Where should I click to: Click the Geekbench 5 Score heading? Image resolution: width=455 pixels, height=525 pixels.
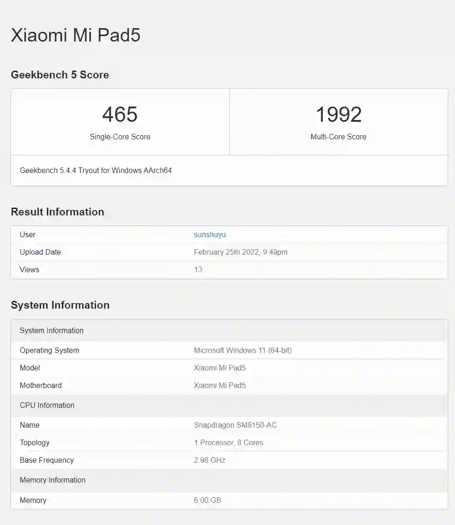tap(60, 75)
